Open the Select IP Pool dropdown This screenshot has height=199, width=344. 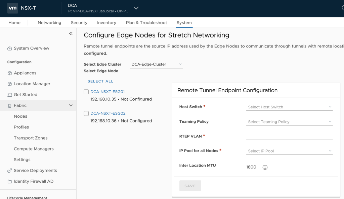[x=289, y=151]
